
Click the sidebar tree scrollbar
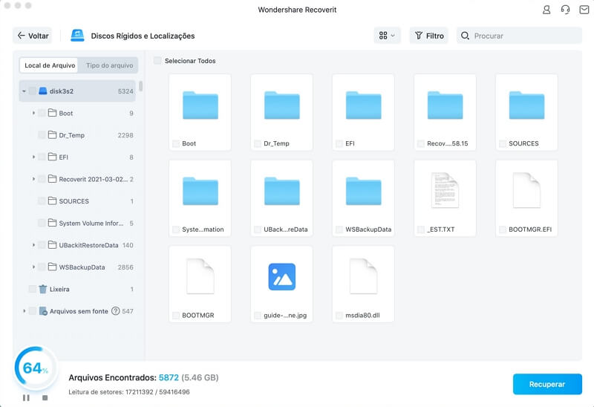pyautogui.click(x=140, y=86)
